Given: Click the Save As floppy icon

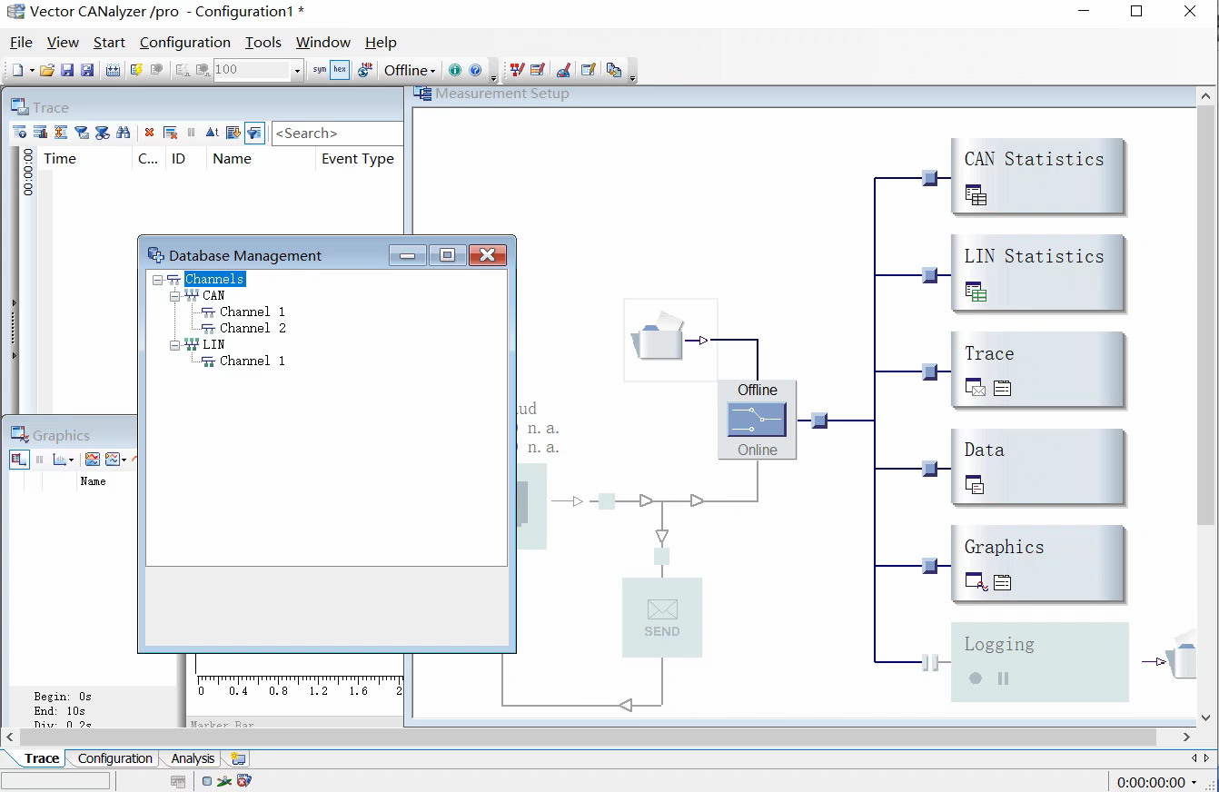Looking at the screenshot, I should pos(87,70).
